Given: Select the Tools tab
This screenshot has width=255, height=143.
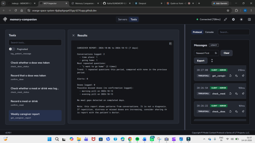Looking at the screenshot, I should click(x=134, y=19).
